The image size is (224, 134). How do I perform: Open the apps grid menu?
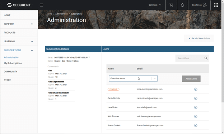click(x=216, y=5)
